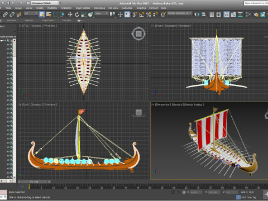Open the View reference coordinate dropdown
This screenshot has width=268, height=201.
102,13
